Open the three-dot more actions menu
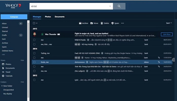The width and height of the screenshot is (177, 101). pyautogui.click(x=123, y=23)
